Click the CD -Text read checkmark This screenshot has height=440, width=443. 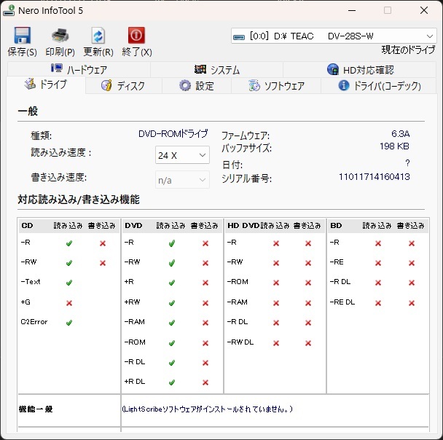(x=69, y=283)
